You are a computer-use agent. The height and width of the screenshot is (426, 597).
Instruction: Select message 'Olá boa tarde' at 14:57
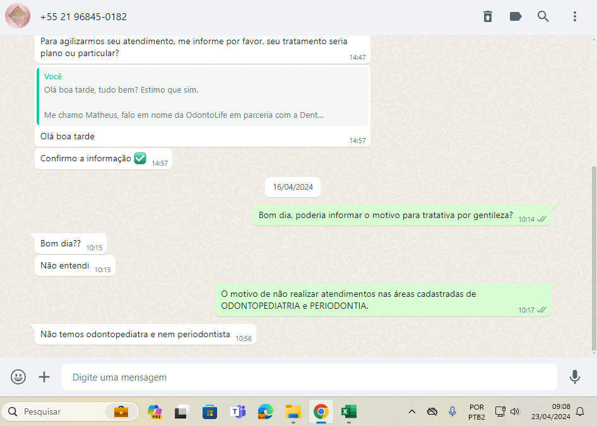click(x=68, y=137)
